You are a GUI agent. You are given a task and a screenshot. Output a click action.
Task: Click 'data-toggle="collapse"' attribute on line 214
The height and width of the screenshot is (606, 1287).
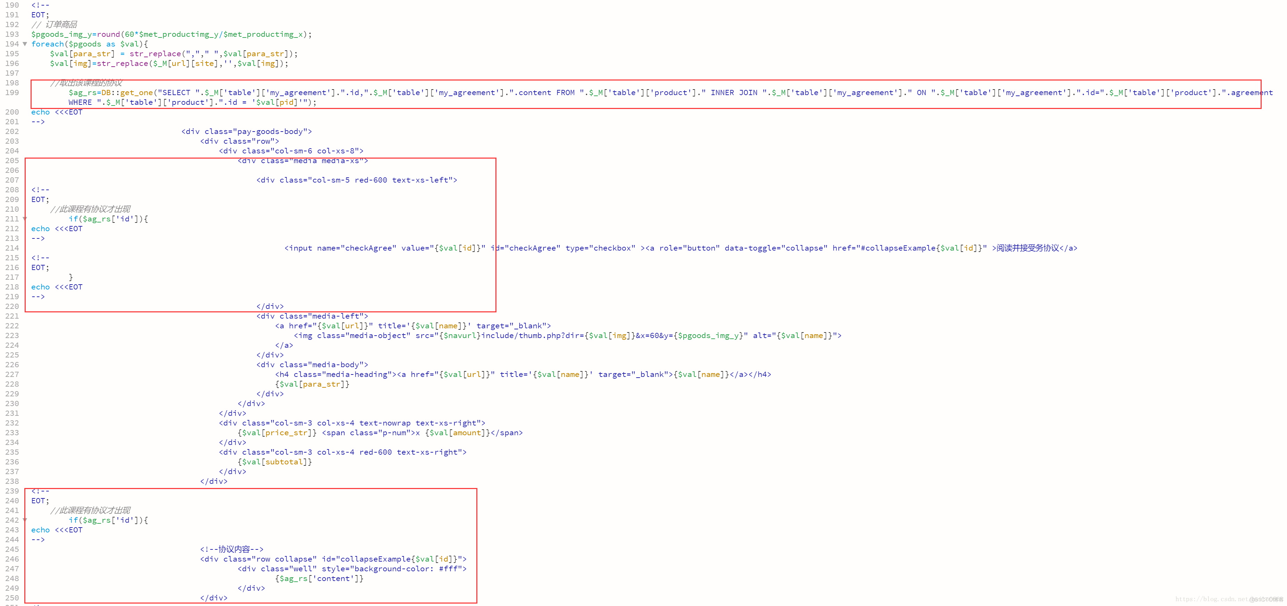pyautogui.click(x=776, y=248)
